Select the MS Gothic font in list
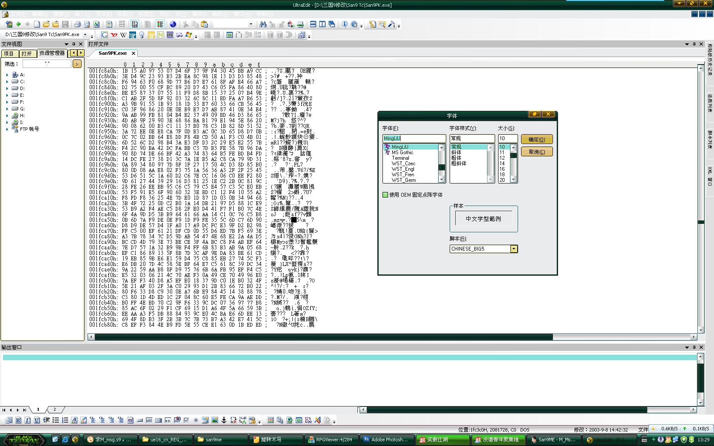This screenshot has width=714, height=446. [402, 152]
